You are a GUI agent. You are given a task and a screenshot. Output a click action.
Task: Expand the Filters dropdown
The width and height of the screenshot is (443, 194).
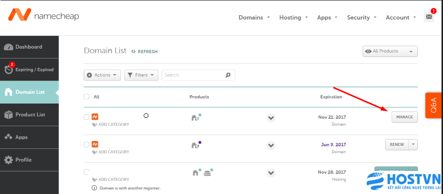point(141,75)
